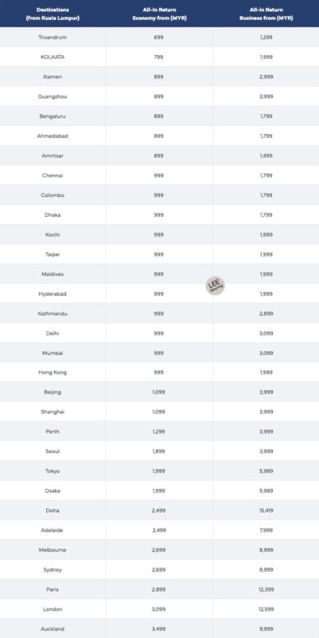This screenshot has width=319, height=638.
Task: Click Doha business fare 15,419
Action: point(266,510)
